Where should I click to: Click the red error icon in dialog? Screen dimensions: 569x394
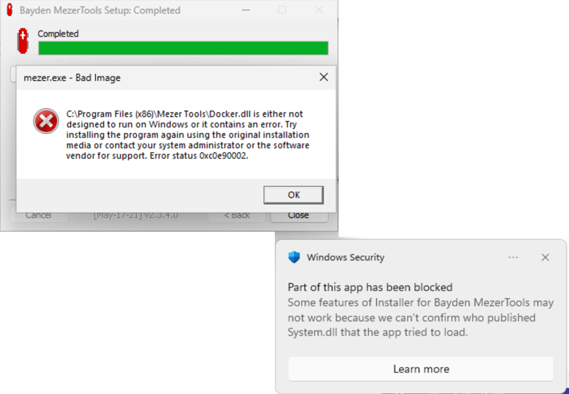click(46, 121)
